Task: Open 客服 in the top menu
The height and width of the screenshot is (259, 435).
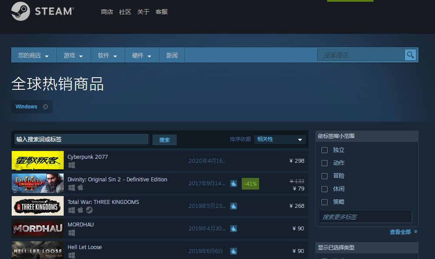Action: pyautogui.click(x=162, y=12)
